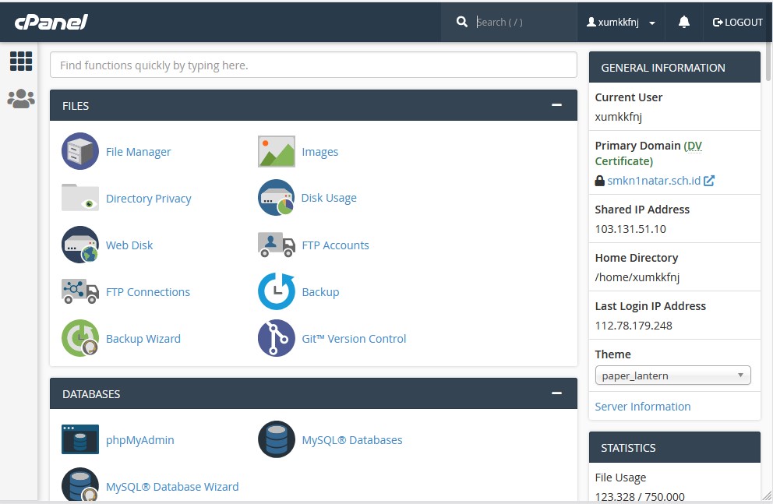Open the Backup link

coord(320,292)
